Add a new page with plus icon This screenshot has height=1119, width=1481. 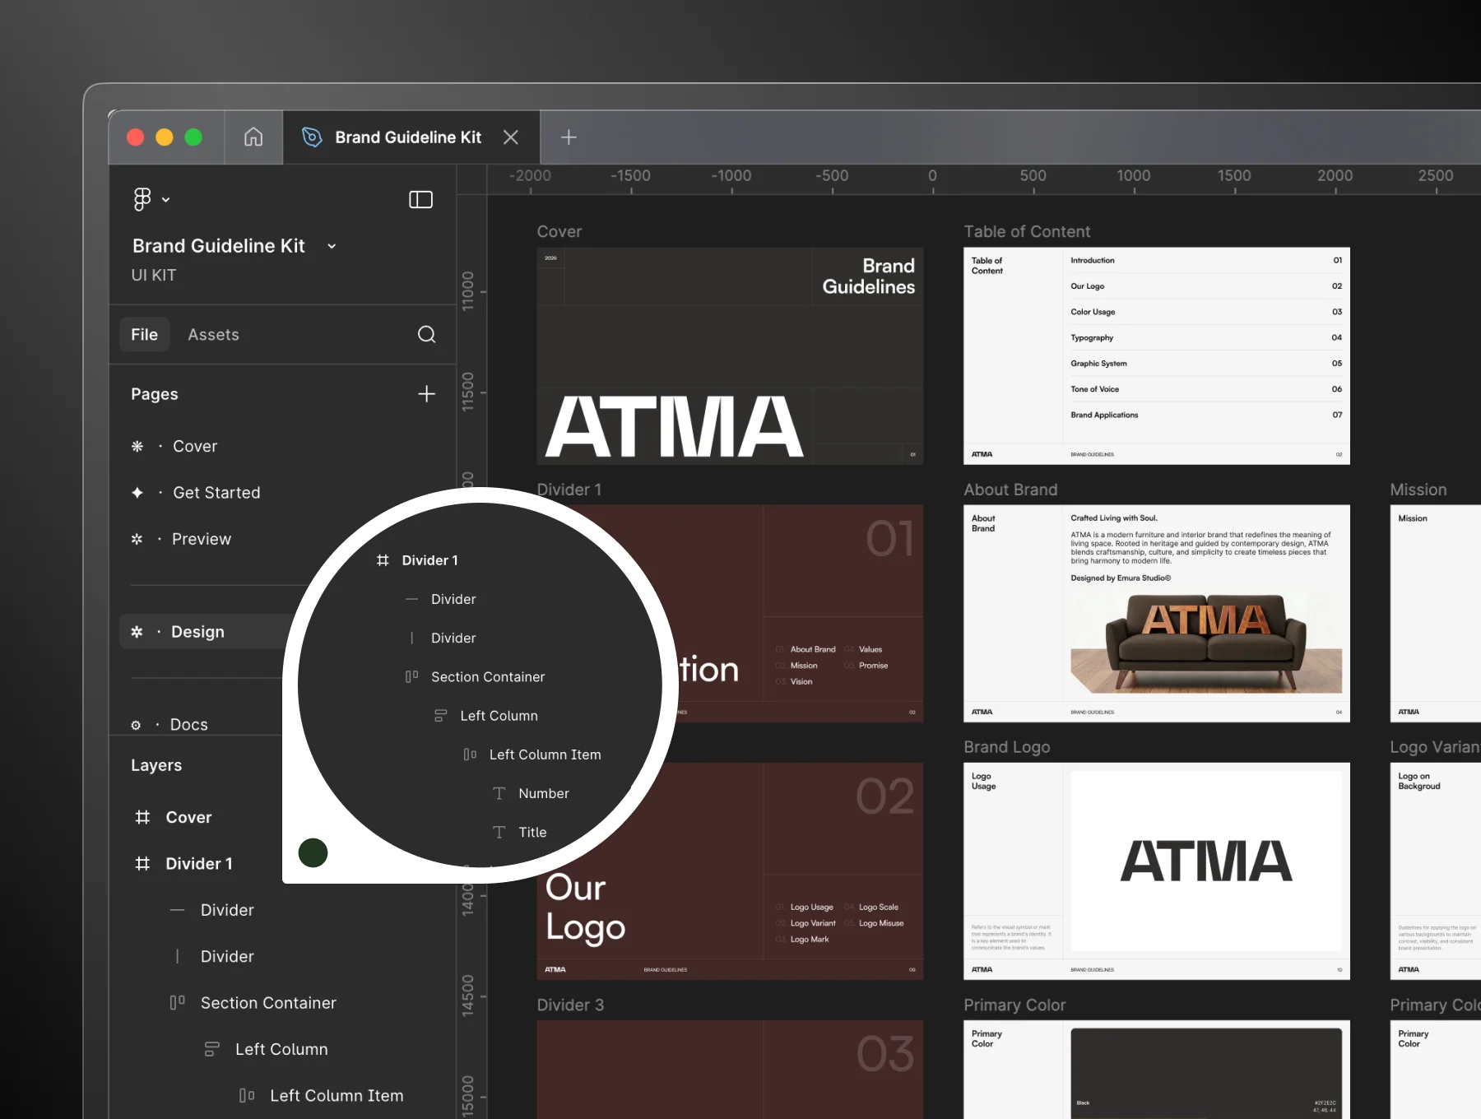pos(426,394)
